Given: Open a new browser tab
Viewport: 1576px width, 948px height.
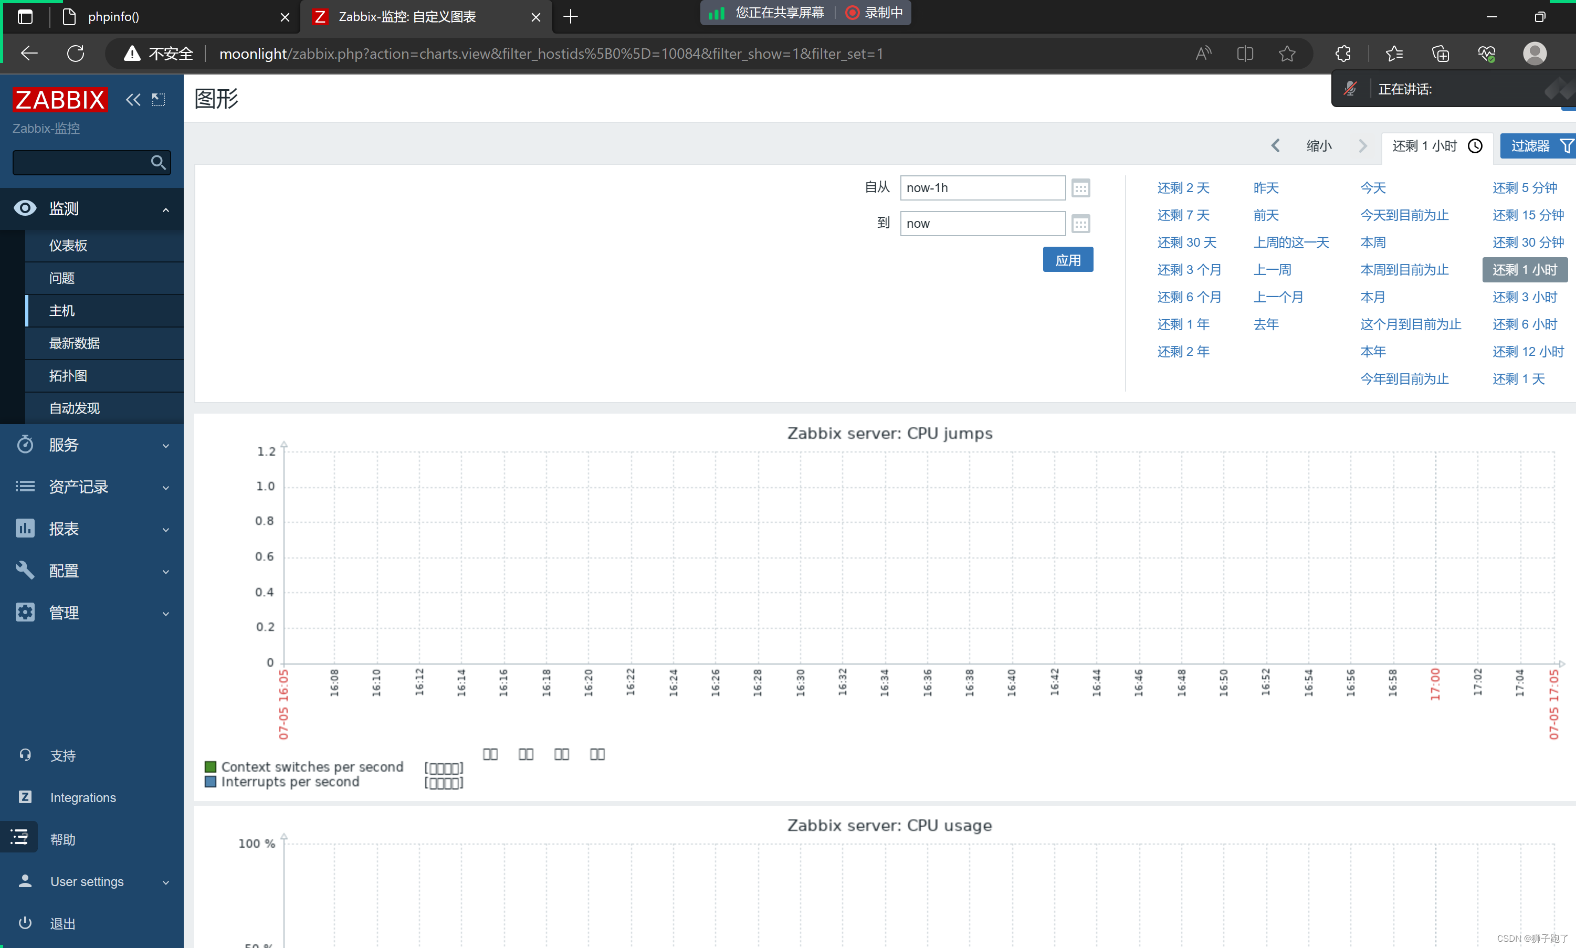Looking at the screenshot, I should coord(571,17).
